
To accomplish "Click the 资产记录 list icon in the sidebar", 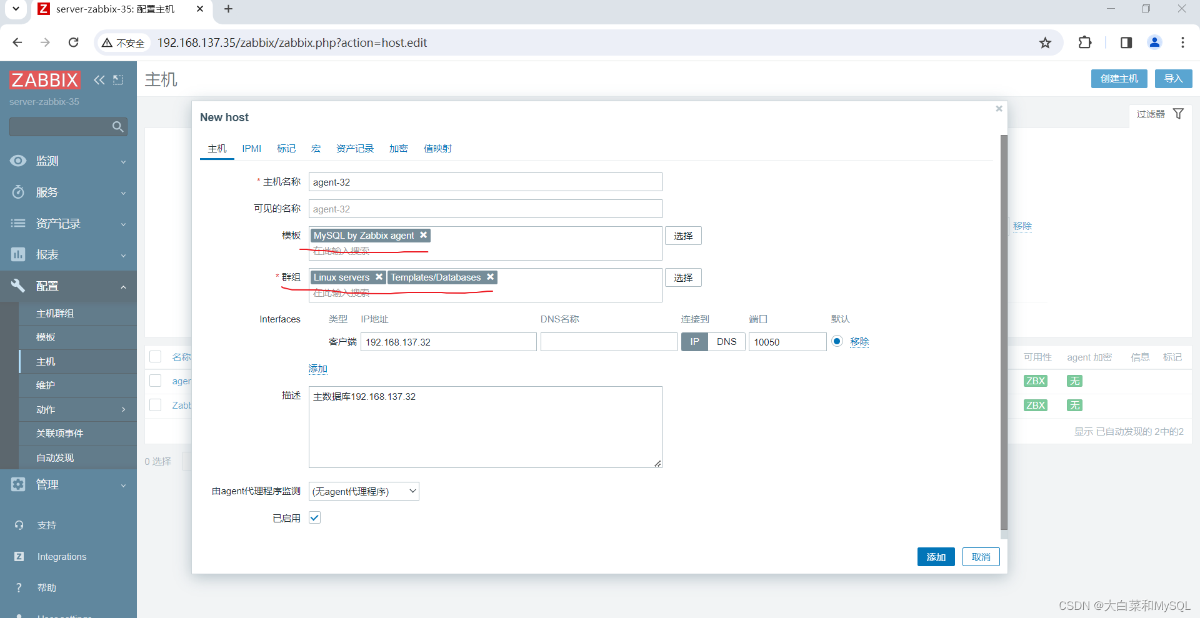I will tap(18, 223).
